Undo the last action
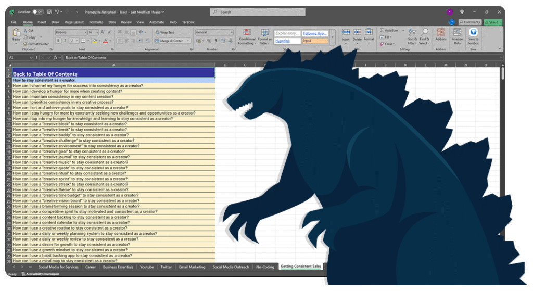Viewport: 533px width, 291px height. [57, 12]
